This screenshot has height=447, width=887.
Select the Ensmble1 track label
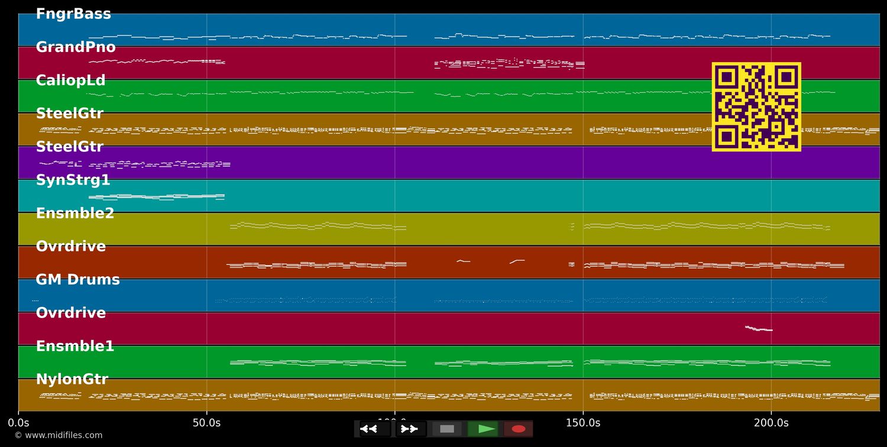[x=75, y=346]
